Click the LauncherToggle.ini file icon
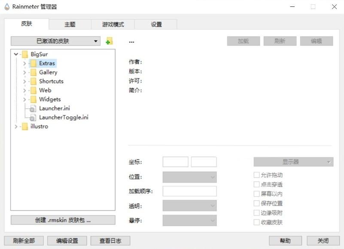This screenshot has height=249, width=344. click(33, 118)
